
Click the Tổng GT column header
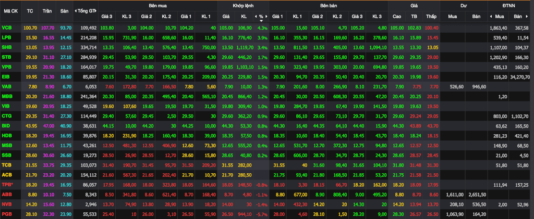[86, 11]
